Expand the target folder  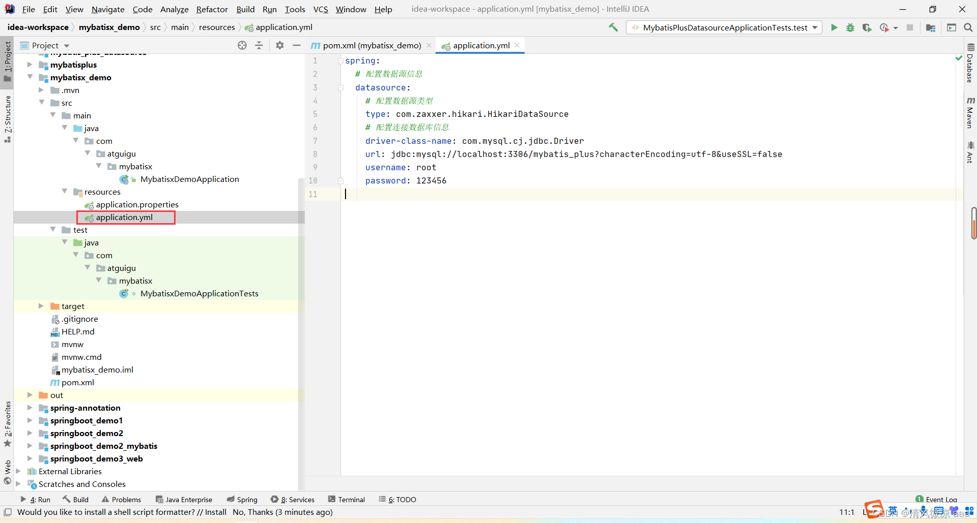(x=41, y=306)
